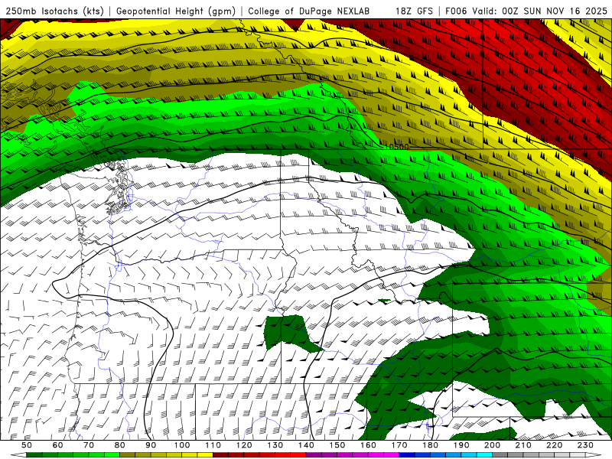
Task: Click the magenta segment of the color scale
Action: click(392, 455)
